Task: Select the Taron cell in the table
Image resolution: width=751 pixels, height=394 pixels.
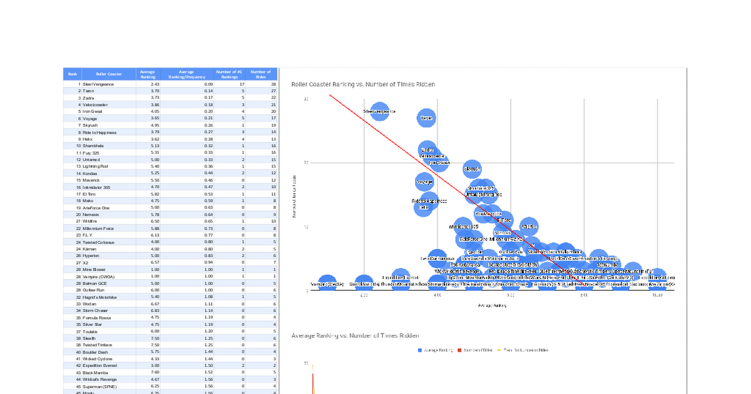Action: (108, 91)
